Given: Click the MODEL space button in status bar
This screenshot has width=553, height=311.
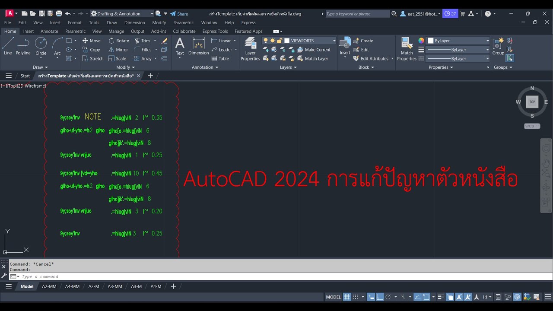Looking at the screenshot, I should pyautogui.click(x=334, y=297).
